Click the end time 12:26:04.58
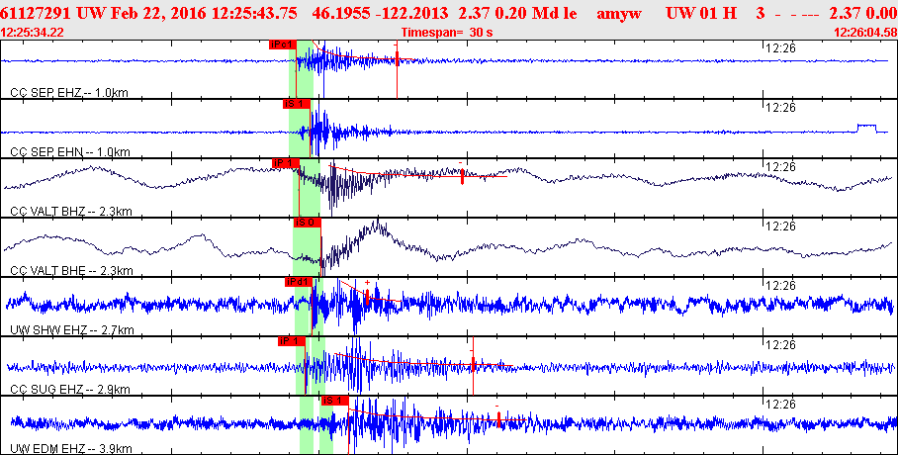 (x=865, y=33)
